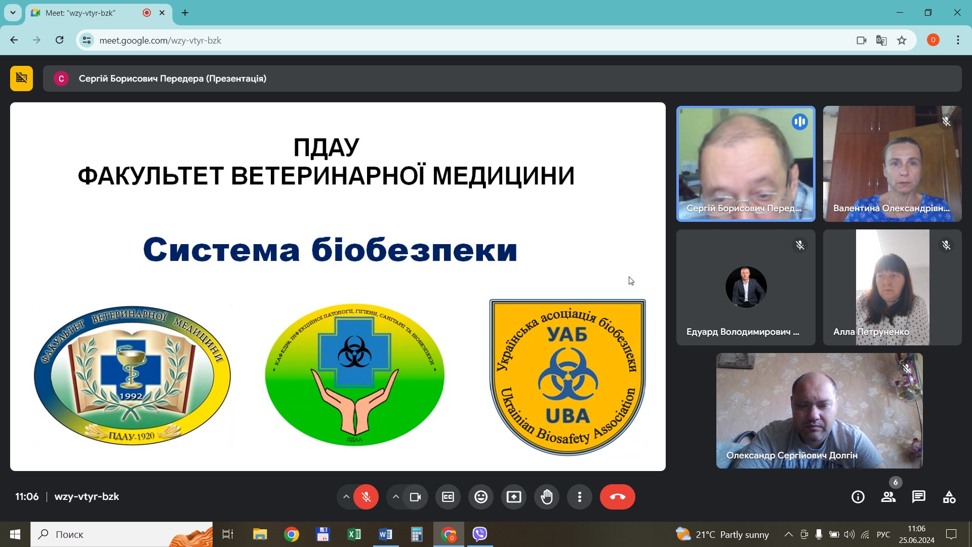Unmute the microphone in Meet

366,497
